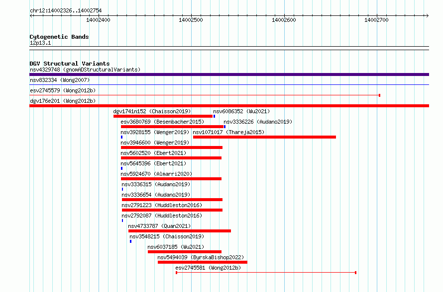Select nsv3946600 (Wenger2019) label

(x=155, y=143)
